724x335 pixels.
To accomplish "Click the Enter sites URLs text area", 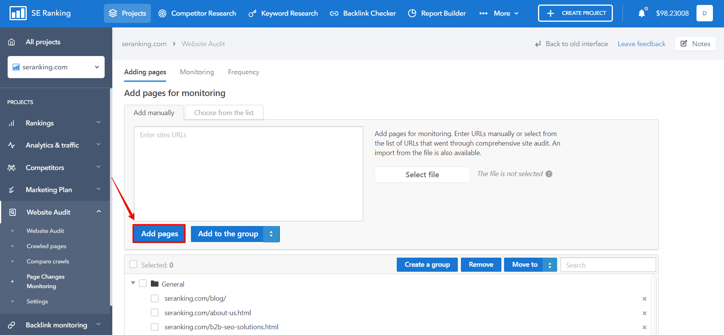I will [x=249, y=174].
